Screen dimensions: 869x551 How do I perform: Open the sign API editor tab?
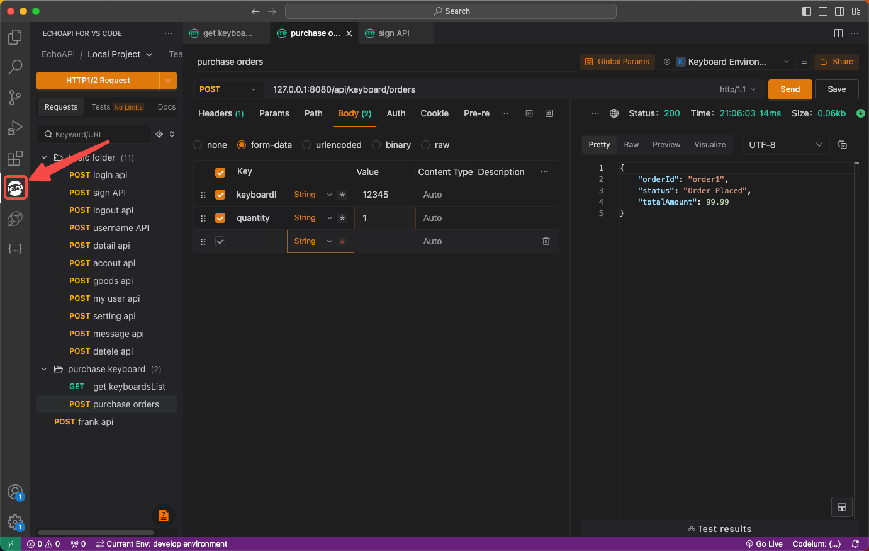[396, 33]
